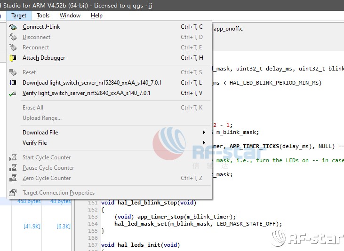Click the Verify light_switch_server checkmark icon

click(13, 93)
